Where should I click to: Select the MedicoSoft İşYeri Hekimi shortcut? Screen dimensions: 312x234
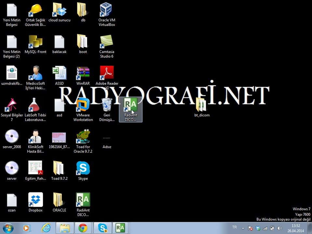[35, 78]
